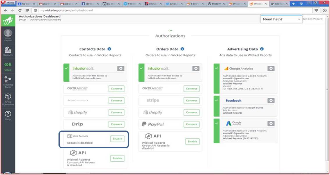Show info for Advertising Data
This screenshot has width=330, height=175.
[262, 49]
